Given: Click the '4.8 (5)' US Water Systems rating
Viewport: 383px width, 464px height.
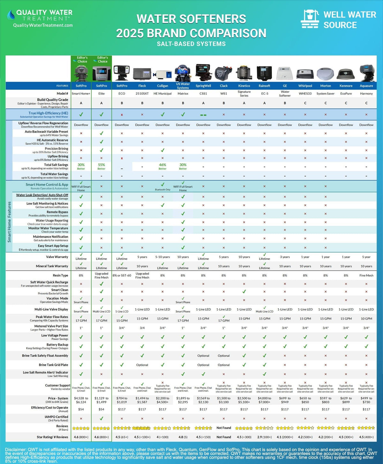Looking at the screenshot, I should [x=183, y=437].
